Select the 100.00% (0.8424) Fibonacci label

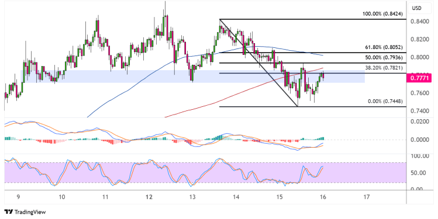[x=382, y=13]
